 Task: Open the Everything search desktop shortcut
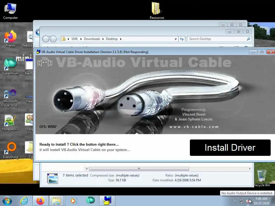[x=10, y=150]
